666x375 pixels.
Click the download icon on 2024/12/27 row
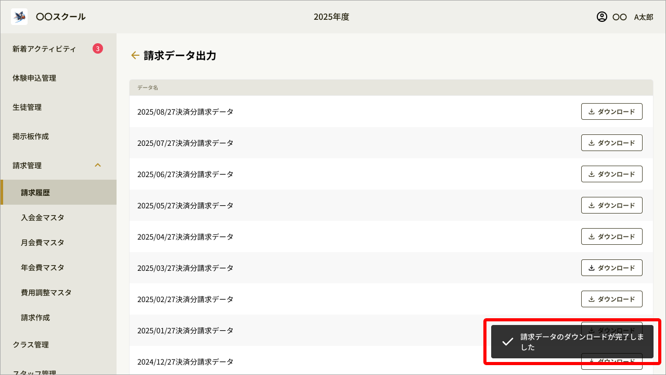click(x=591, y=361)
